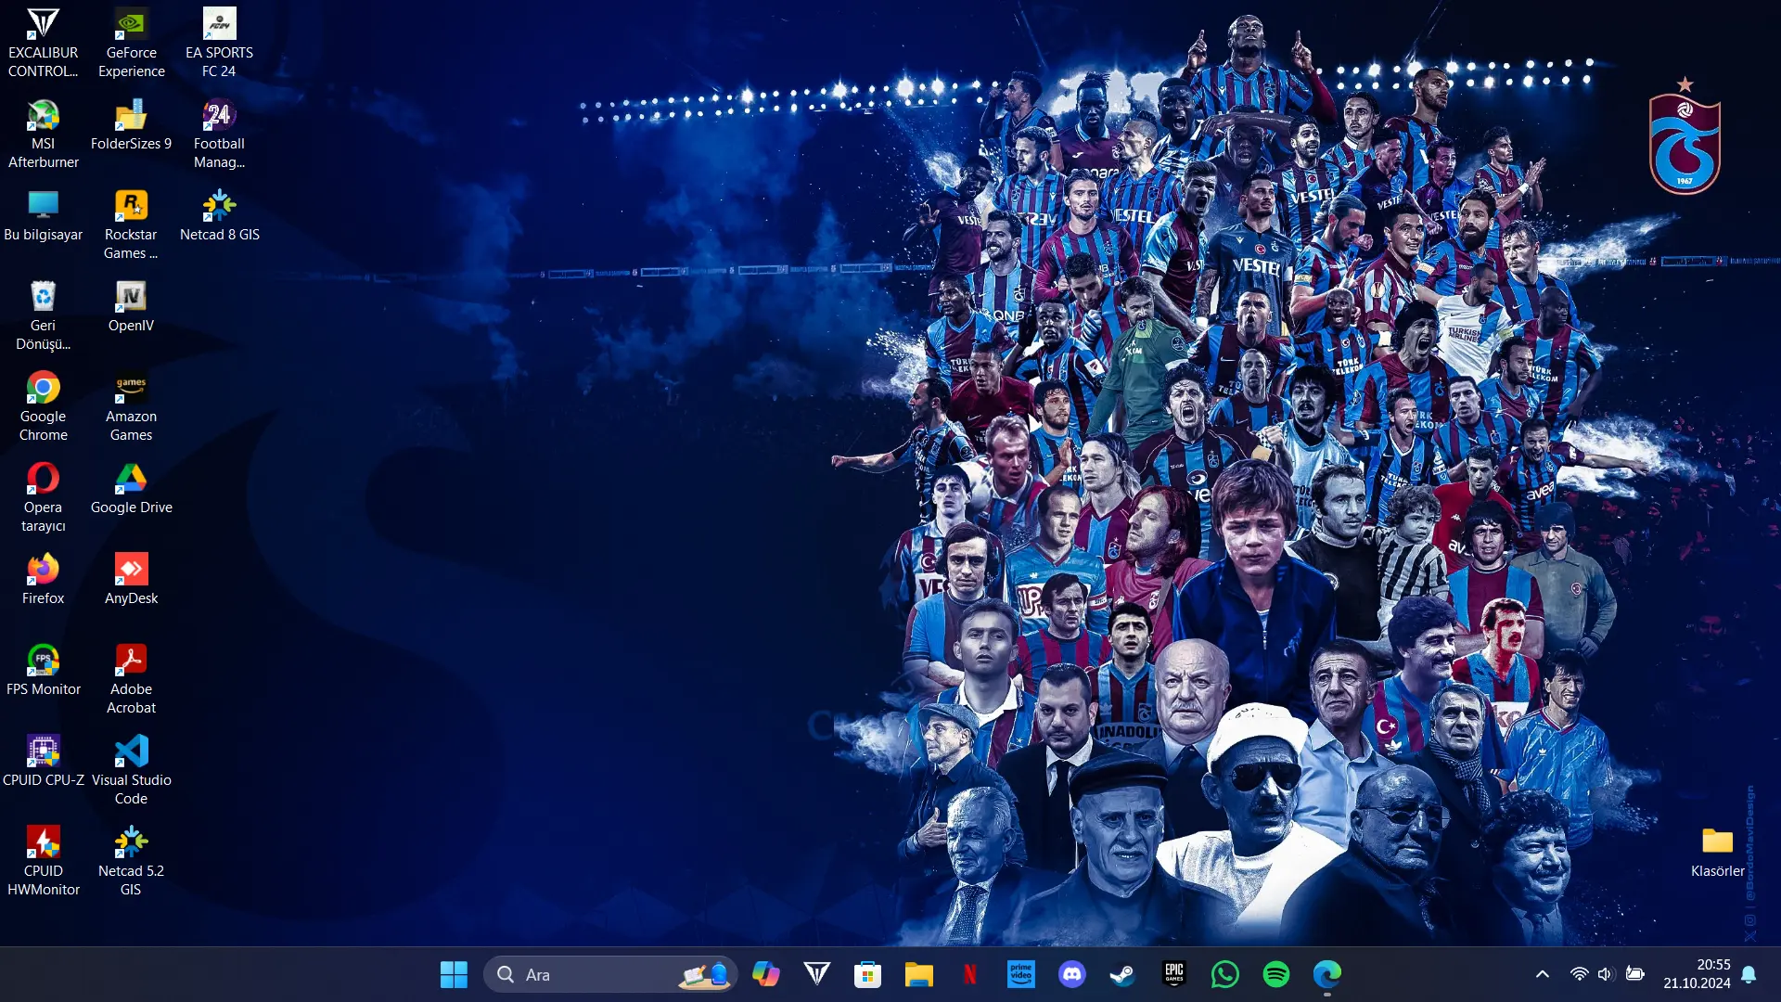Select the MSI Afterburner desktop icon
The image size is (1781, 1002).
43,134
